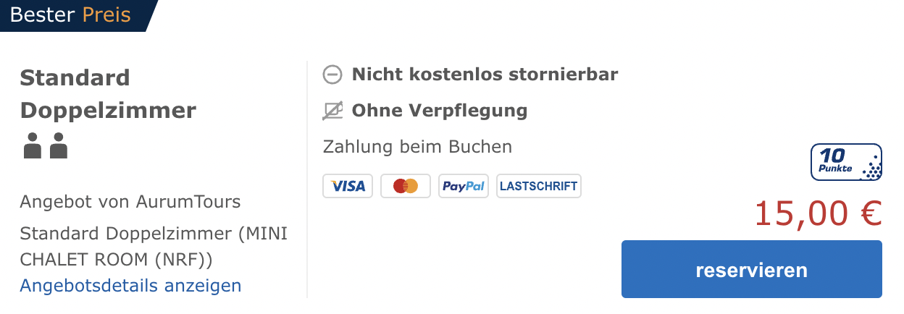Viewport: 904px width, 314px height.
Task: Click the Mastercard payment icon
Action: pos(406,186)
